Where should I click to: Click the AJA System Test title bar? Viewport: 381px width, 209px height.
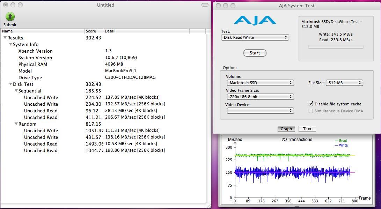(x=297, y=6)
